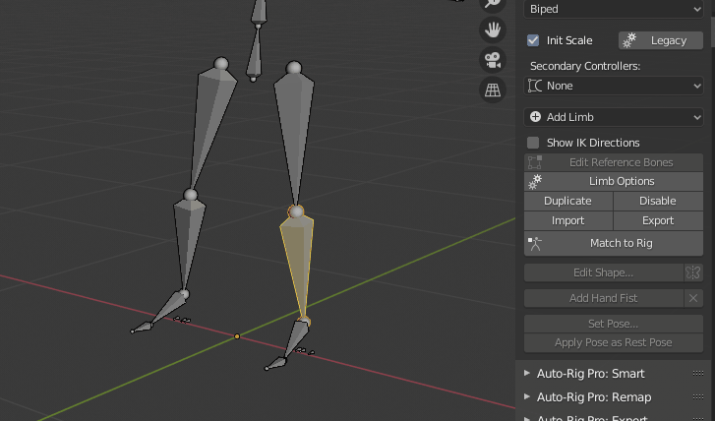
Task: Expand the Auto-Rig Pro: Export panel
Action: [x=527, y=418]
